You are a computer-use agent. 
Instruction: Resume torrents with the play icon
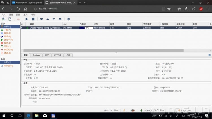point(27,19)
